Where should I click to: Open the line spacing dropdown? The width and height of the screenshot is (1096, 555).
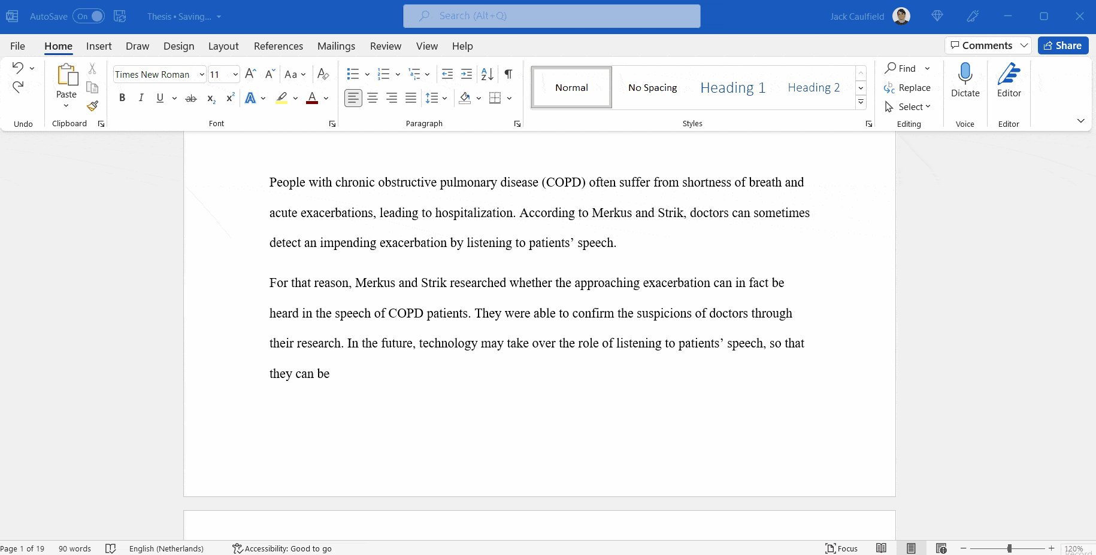444,98
